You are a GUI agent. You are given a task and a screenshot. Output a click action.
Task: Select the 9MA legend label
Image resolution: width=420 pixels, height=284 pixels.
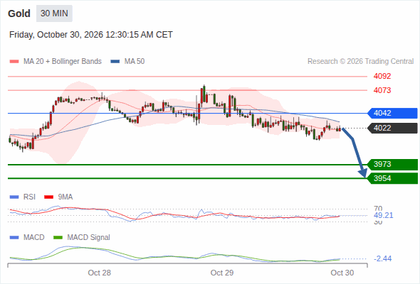coord(65,197)
